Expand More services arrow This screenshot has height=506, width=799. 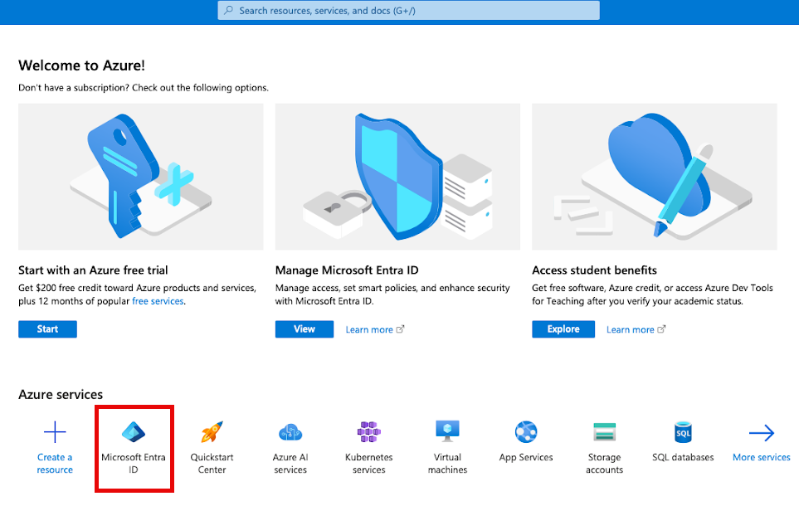tap(761, 433)
